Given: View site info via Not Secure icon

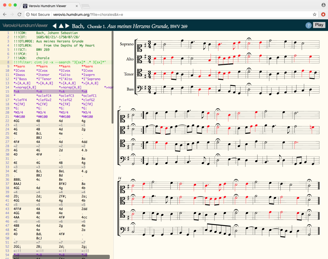Looking at the screenshot, I should 28,14.
